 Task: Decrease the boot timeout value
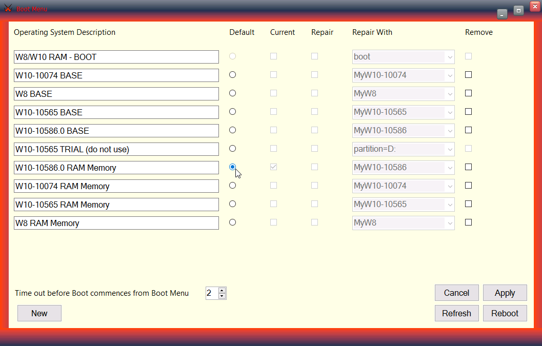[x=222, y=296]
